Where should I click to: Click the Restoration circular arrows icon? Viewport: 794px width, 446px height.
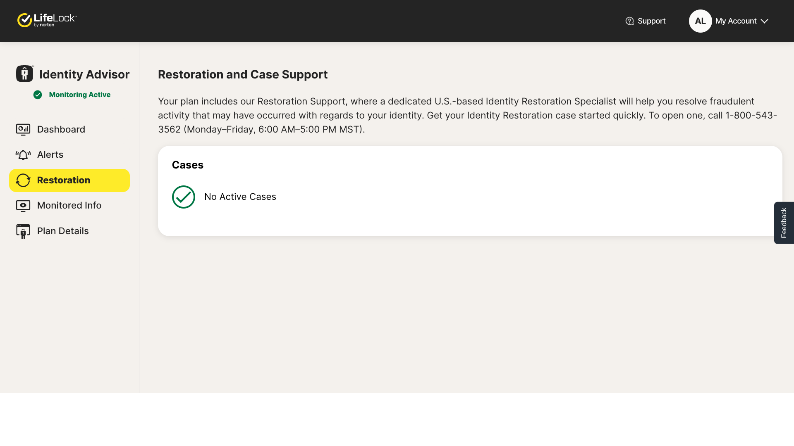23,180
